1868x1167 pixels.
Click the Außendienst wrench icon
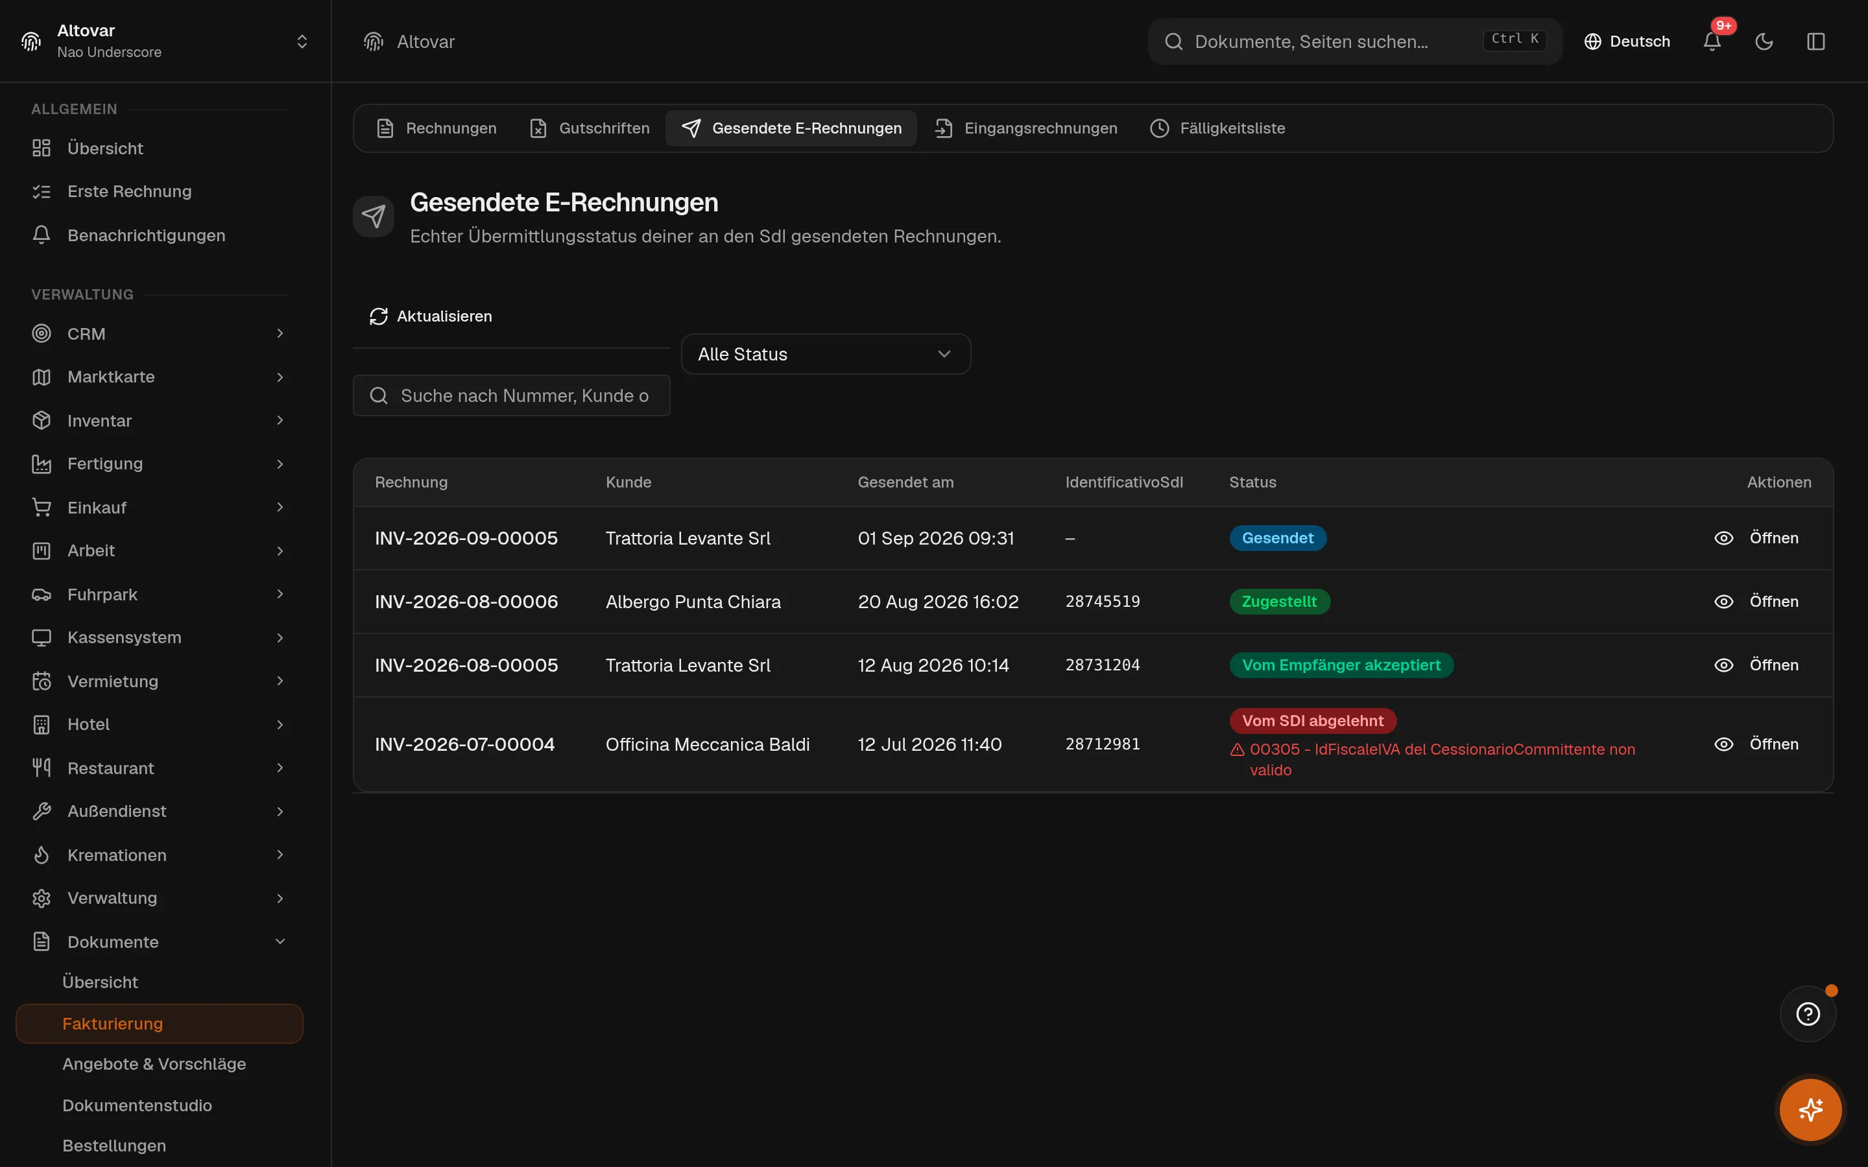42,811
